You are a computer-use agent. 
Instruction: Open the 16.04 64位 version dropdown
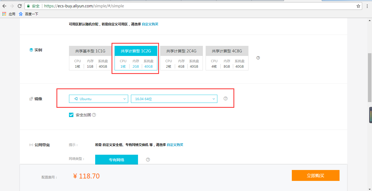click(x=174, y=99)
